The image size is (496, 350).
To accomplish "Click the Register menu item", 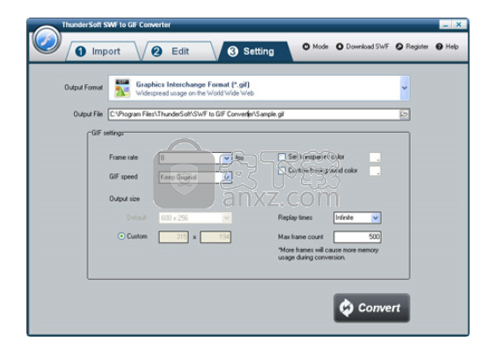I will point(412,47).
